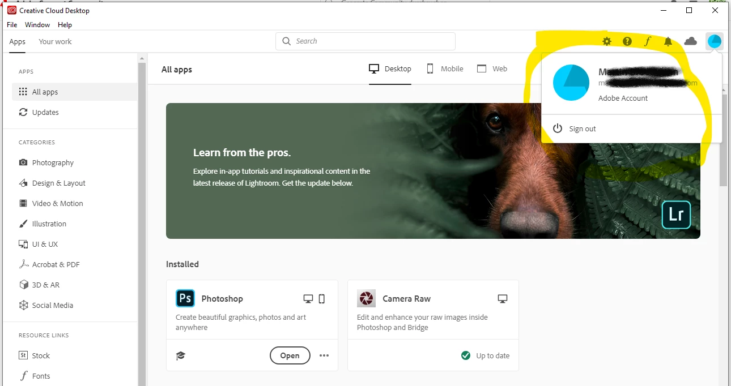Viewport: 731px width, 386px height.
Task: Open the notifications bell icon
Action: click(x=668, y=41)
